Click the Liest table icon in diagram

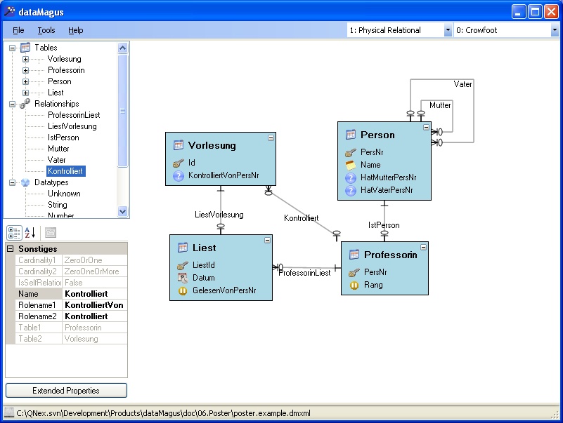183,248
